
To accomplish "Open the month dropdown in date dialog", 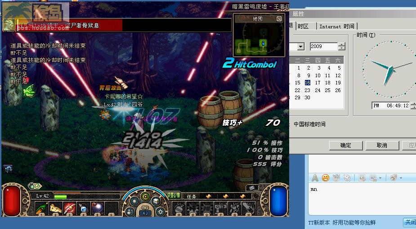I will (x=300, y=47).
